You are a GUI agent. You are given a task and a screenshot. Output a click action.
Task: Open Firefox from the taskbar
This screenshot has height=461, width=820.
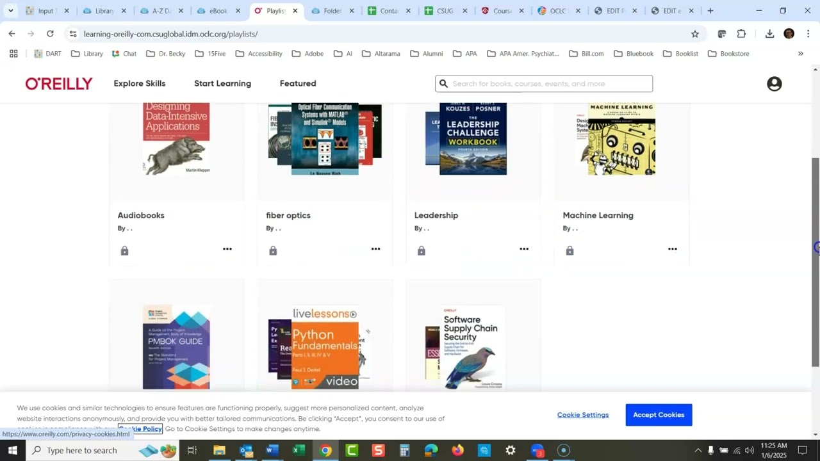point(457,451)
